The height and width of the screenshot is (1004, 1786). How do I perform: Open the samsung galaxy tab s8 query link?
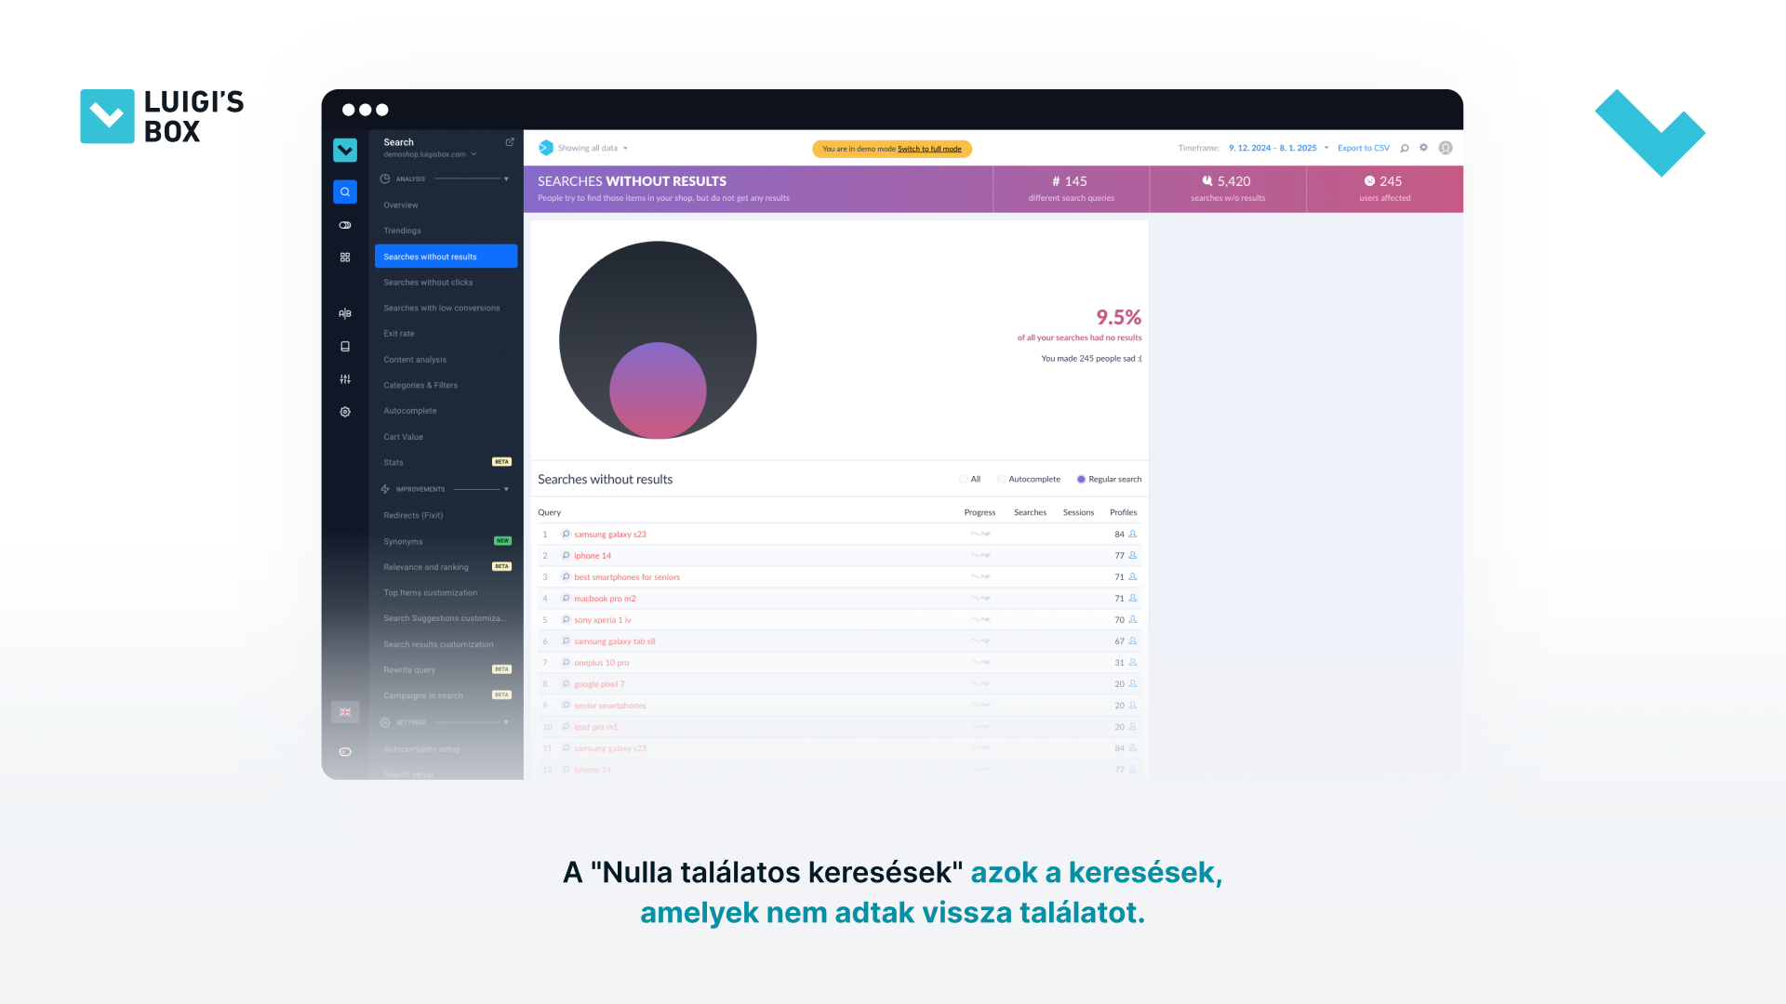615,641
